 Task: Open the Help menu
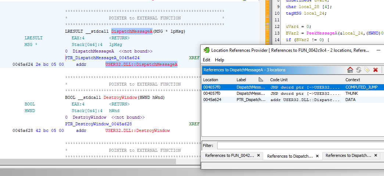coord(219,60)
